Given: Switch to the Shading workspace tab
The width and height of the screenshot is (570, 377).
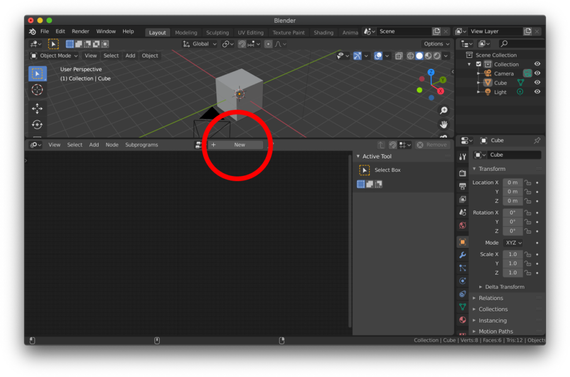Looking at the screenshot, I should [x=323, y=33].
